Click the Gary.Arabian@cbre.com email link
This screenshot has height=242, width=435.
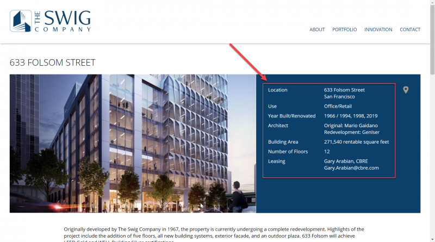[x=351, y=168]
